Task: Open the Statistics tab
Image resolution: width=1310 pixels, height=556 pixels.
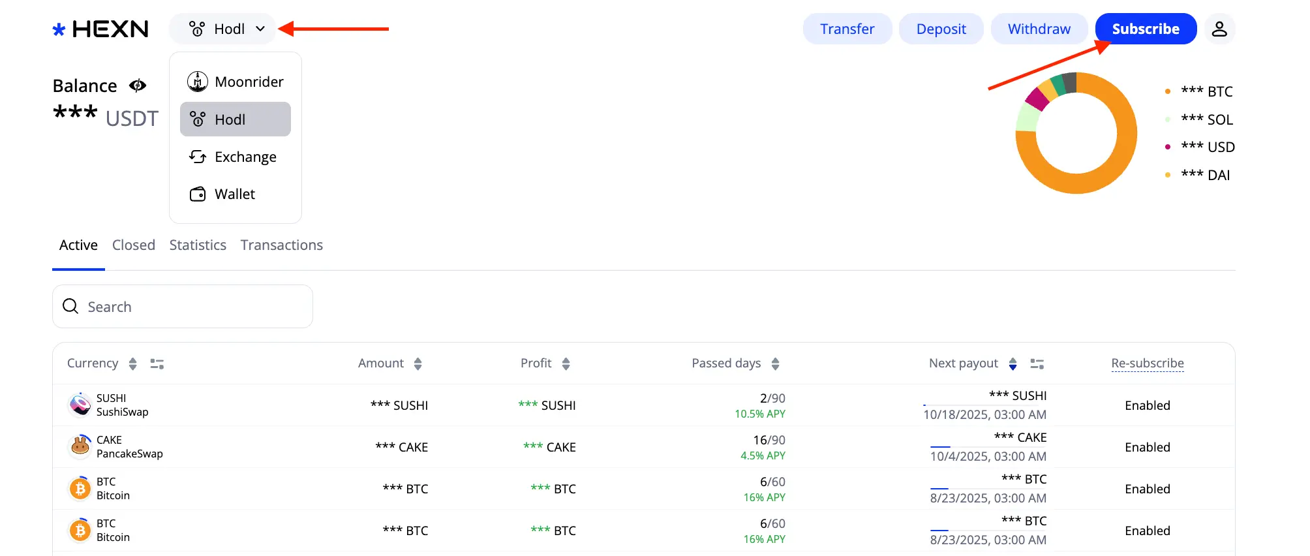Action: click(198, 245)
